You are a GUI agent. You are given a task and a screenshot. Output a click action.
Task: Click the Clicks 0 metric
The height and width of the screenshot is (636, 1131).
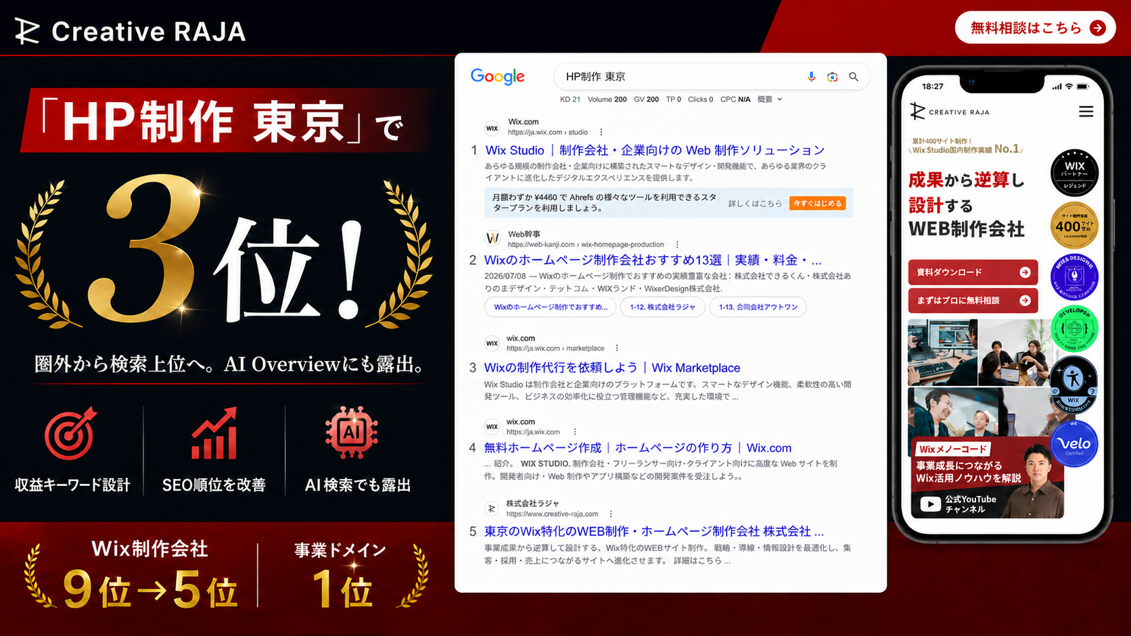[700, 99]
